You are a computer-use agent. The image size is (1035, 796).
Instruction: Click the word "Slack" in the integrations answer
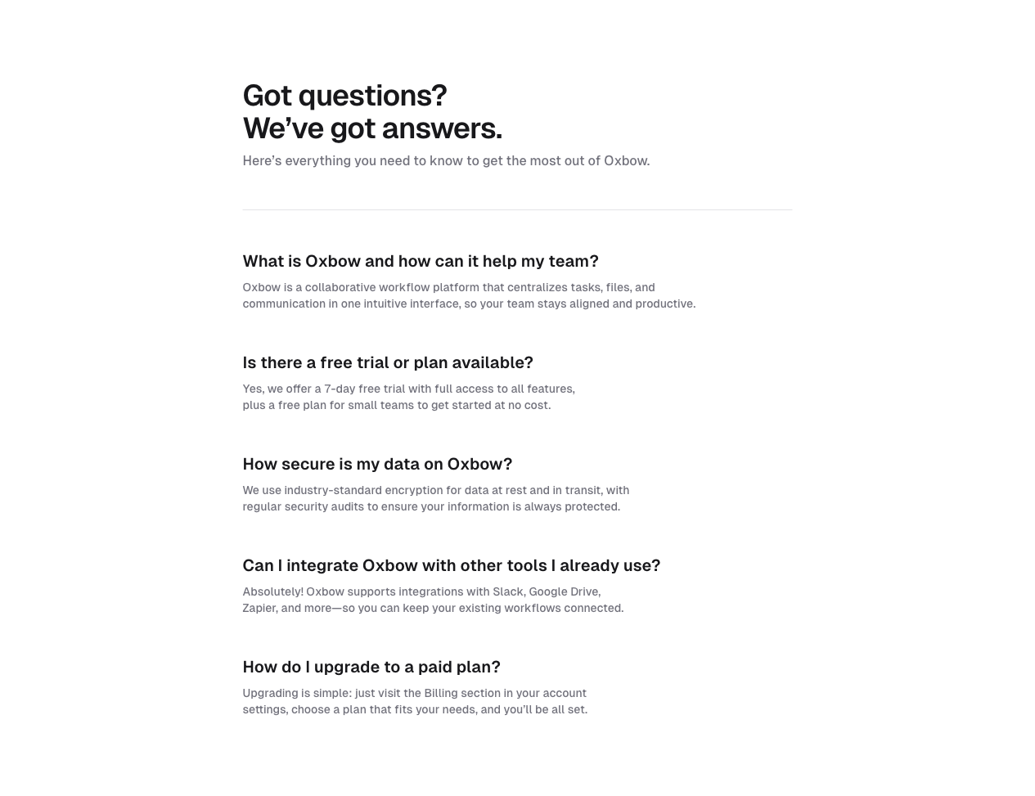pyautogui.click(x=508, y=591)
